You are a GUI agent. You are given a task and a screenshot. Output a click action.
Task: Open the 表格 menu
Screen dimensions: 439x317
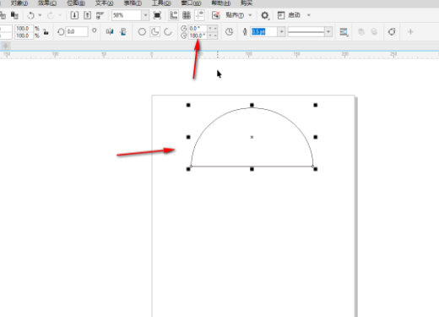pyautogui.click(x=133, y=3)
